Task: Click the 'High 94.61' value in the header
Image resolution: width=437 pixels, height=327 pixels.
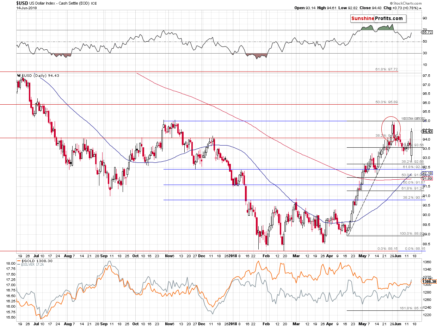Action: pyautogui.click(x=326, y=8)
